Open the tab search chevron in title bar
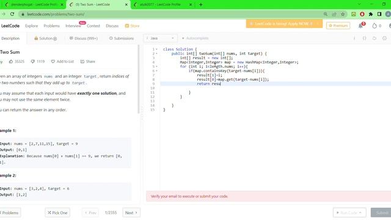This screenshot has width=391, height=220. point(359,4)
